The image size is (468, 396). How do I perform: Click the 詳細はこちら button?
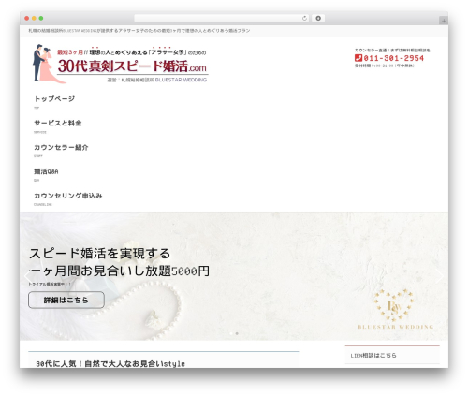coord(66,300)
